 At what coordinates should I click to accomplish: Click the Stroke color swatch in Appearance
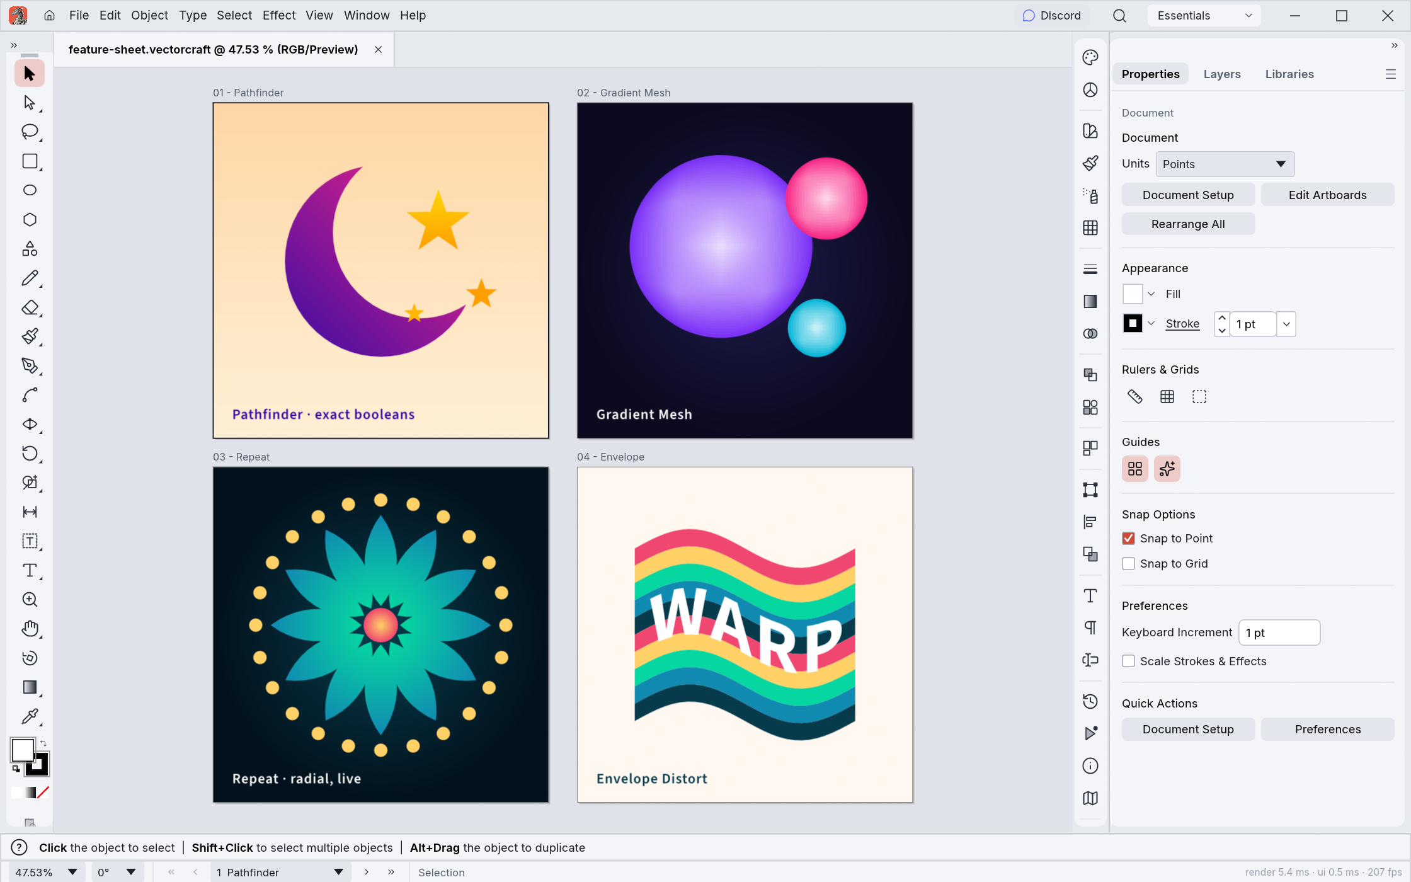tap(1133, 324)
